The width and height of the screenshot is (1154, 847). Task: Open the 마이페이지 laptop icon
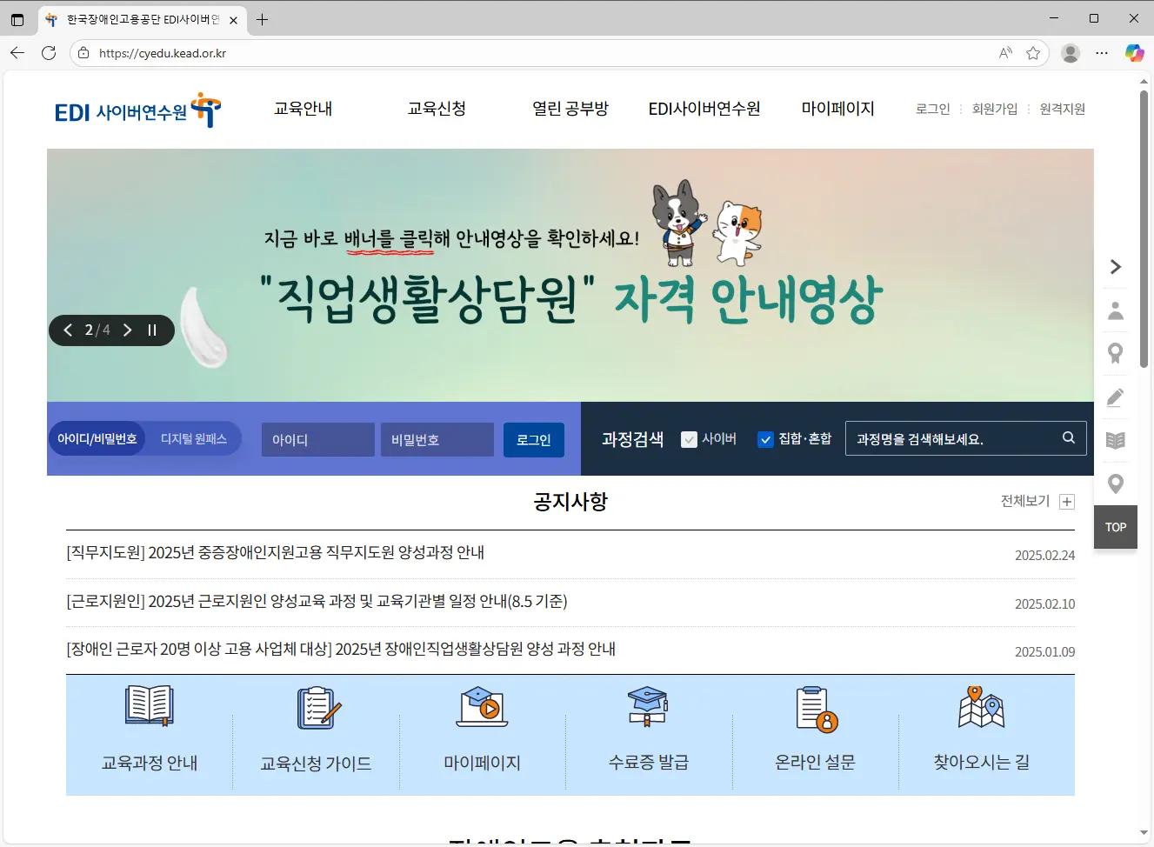[x=483, y=707]
